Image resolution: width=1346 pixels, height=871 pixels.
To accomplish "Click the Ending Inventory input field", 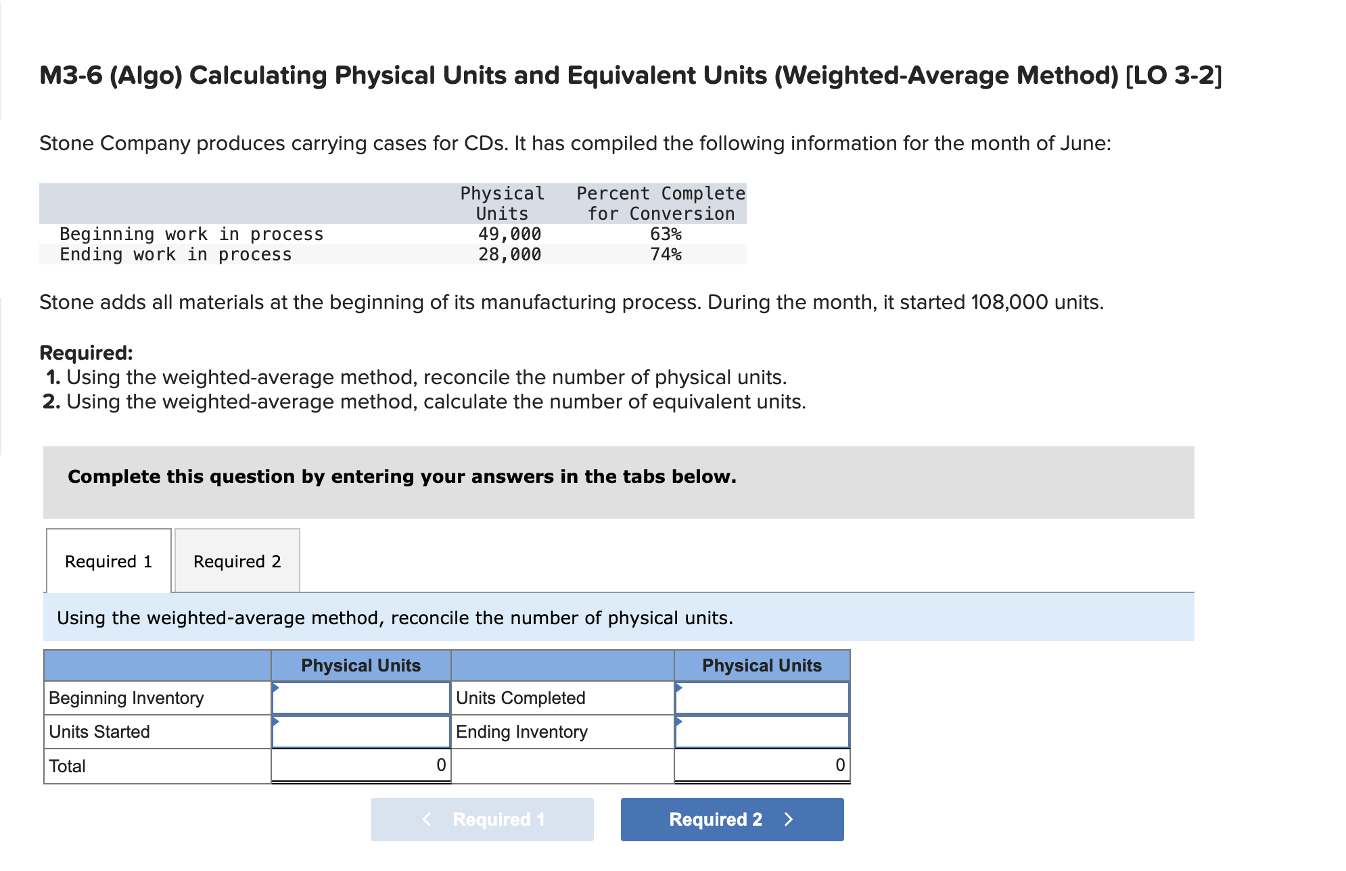I will (762, 731).
